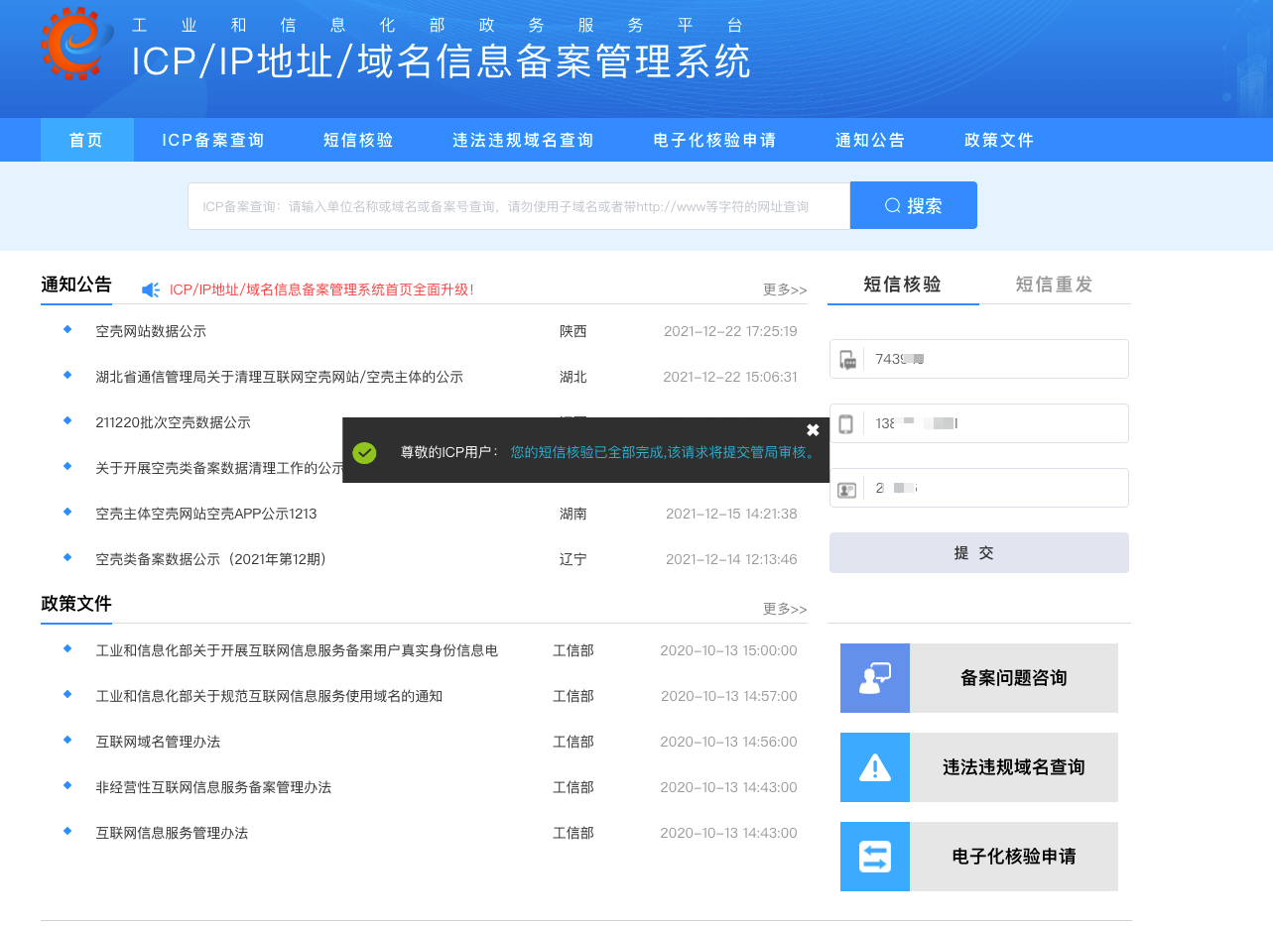
Task: Click the verification code input starting 7439
Action: (x=979, y=359)
